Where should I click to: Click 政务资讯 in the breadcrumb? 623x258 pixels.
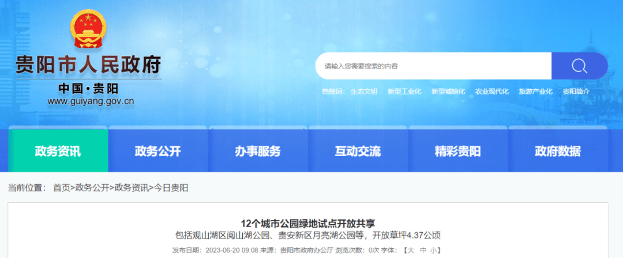point(132,188)
